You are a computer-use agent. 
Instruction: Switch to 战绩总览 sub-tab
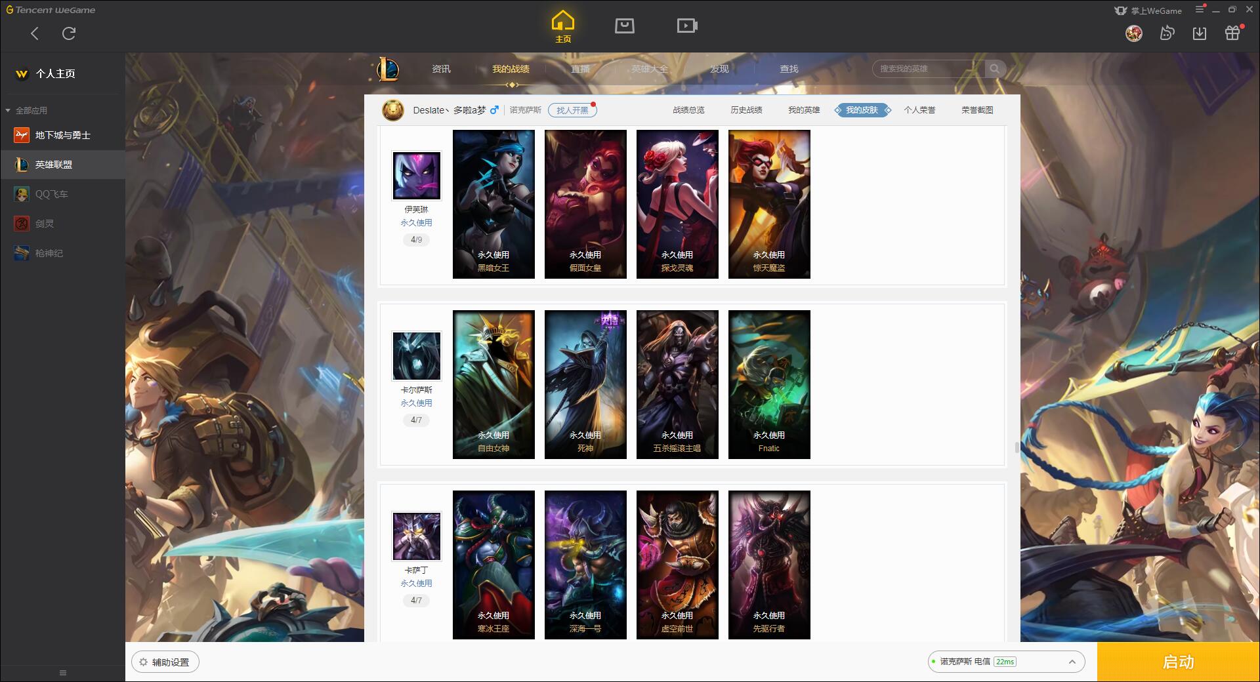click(688, 110)
